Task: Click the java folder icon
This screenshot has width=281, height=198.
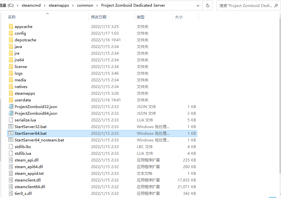Action: click(11, 46)
